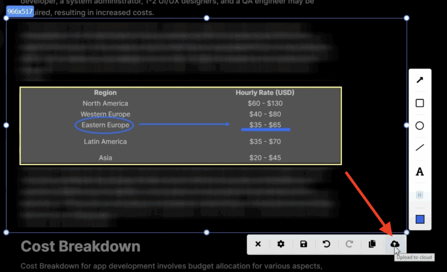Open the blue color picker swatch
This screenshot has width=447, height=272.
(420, 220)
